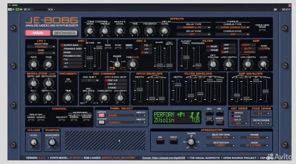Click preset down arrow in host toolbar
Image resolution: width=296 pixels, height=164 pixels.
pos(52,10)
